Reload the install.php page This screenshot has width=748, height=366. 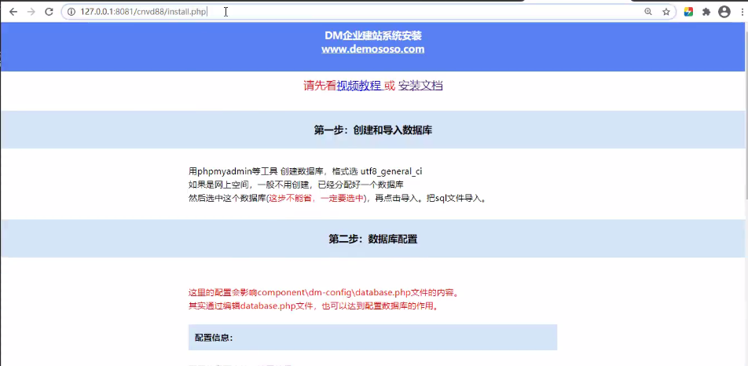point(49,12)
